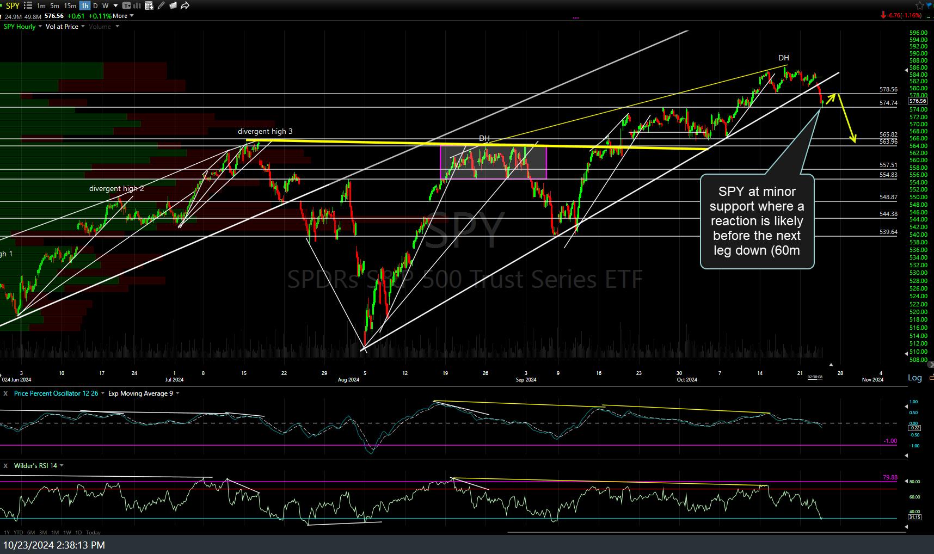Screen dimensions: 934x554
Task: Click the share arrow icon
Action: [185, 5]
